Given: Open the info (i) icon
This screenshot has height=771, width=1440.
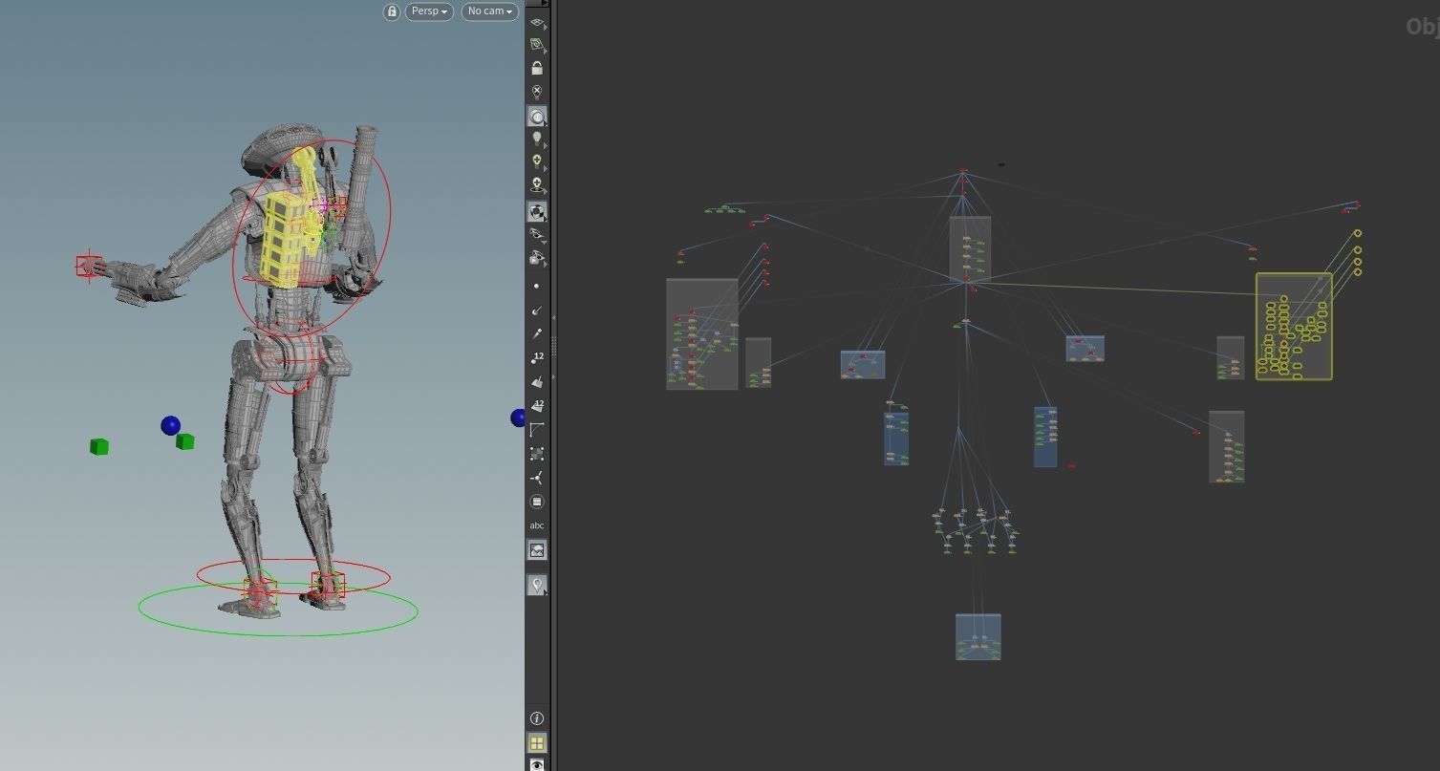Looking at the screenshot, I should click(537, 718).
